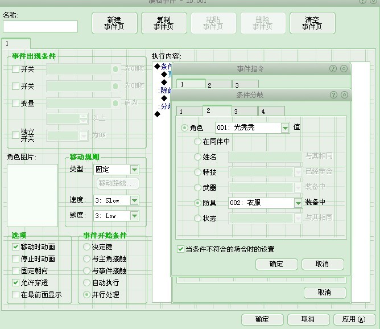This screenshot has height=329, width=380.
Task: Click the 名称 name input field
Action: click(40, 26)
